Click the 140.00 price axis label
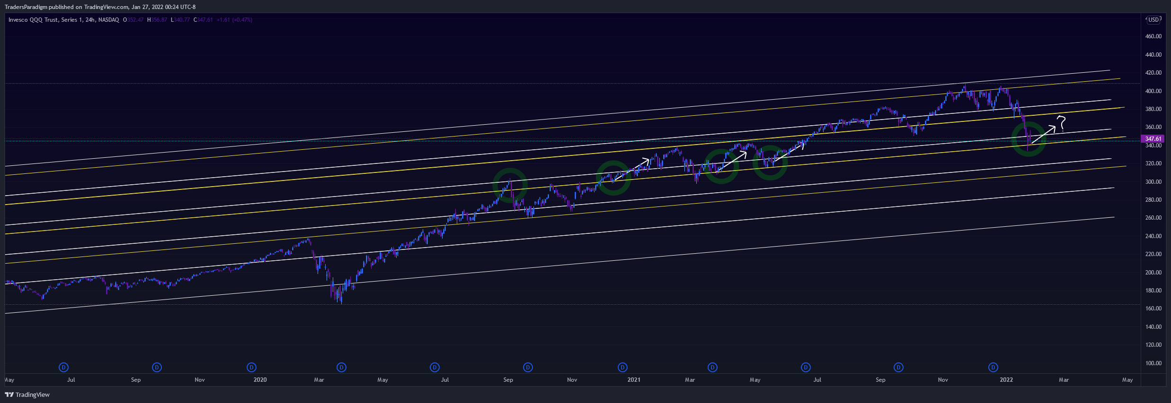This screenshot has height=403, width=1171. tap(1153, 327)
